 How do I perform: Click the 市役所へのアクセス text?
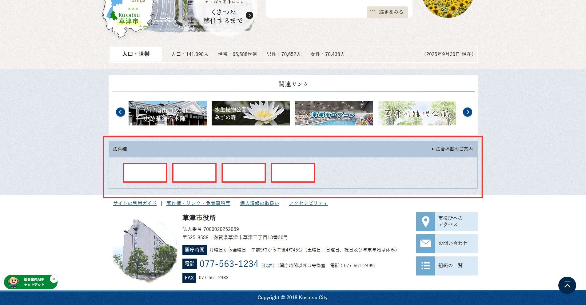click(450, 221)
